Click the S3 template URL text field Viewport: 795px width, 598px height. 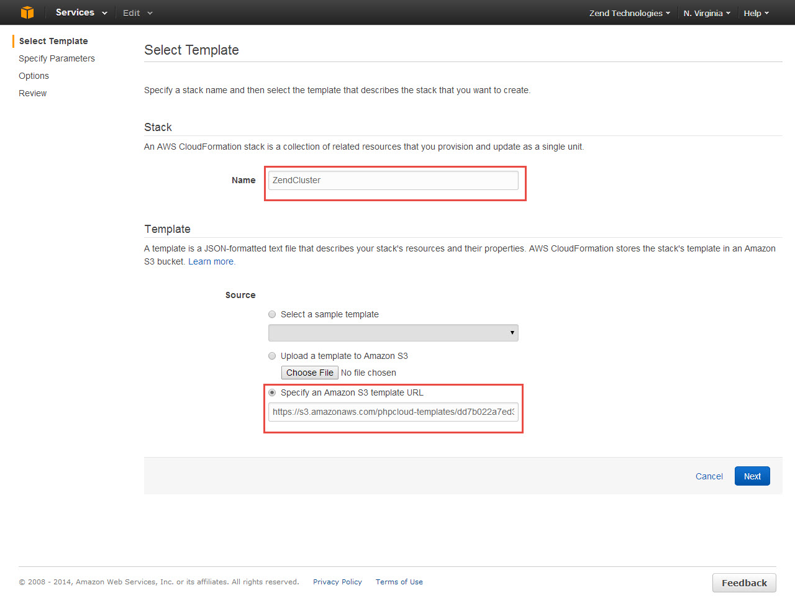[x=393, y=412]
